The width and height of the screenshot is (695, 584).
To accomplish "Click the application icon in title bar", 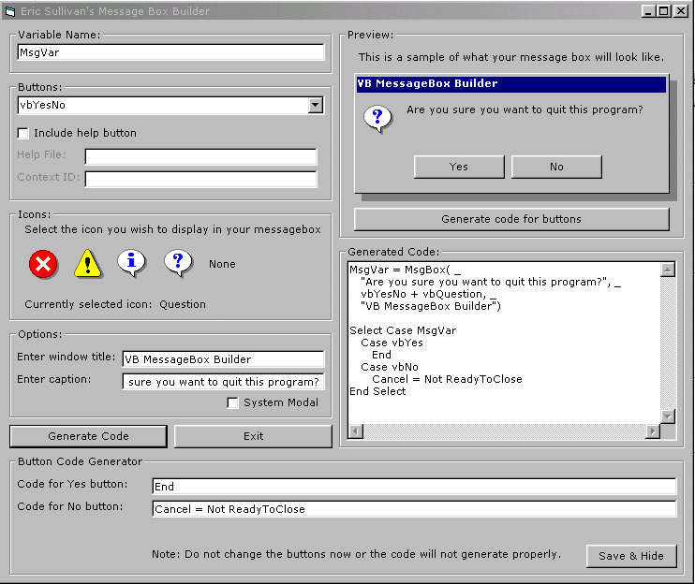I will tap(10, 11).
